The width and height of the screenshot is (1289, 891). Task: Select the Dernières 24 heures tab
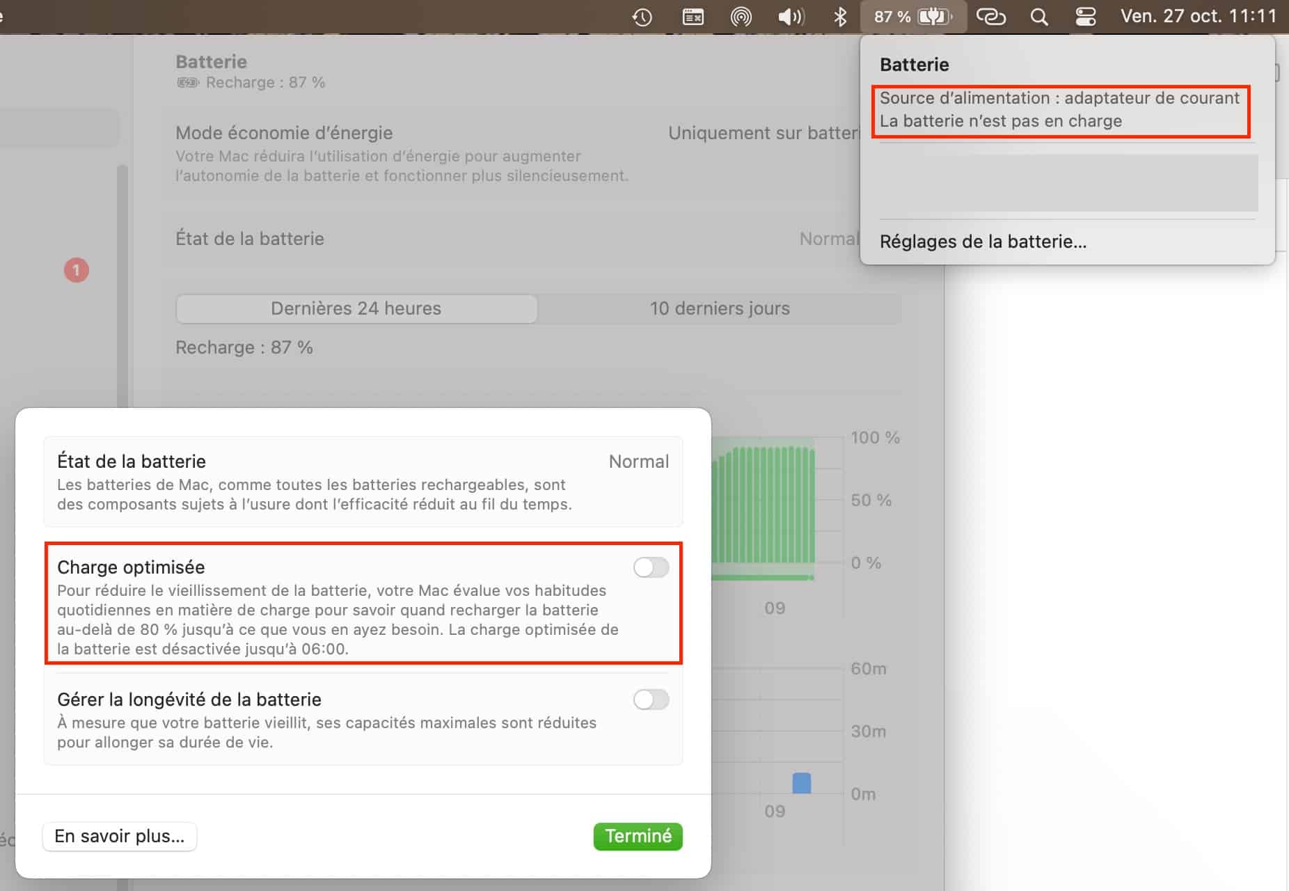(x=356, y=308)
